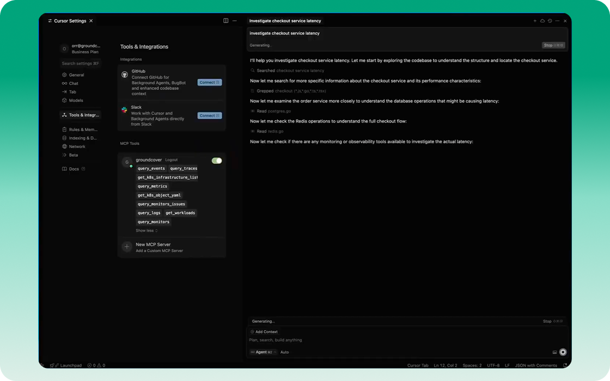610x381 pixels.
Task: Open more actions for Cursor Settings tab
Action: click(x=235, y=21)
